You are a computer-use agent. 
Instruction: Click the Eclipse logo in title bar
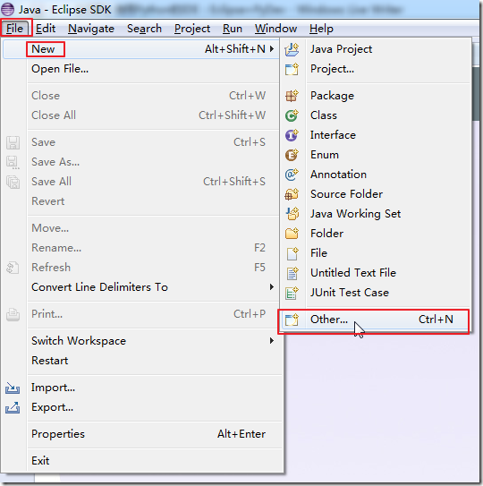pyautogui.click(x=8, y=9)
